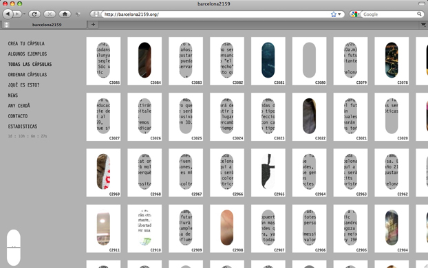Screen dimensions: 428x268
Task: Open the CONTACTO page
Action: (18, 116)
